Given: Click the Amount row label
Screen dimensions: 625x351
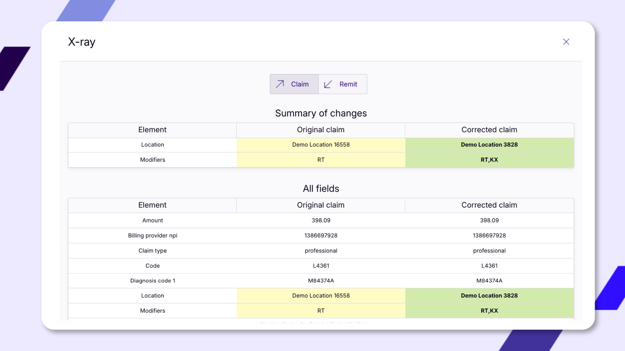Looking at the screenshot, I should pos(152,221).
